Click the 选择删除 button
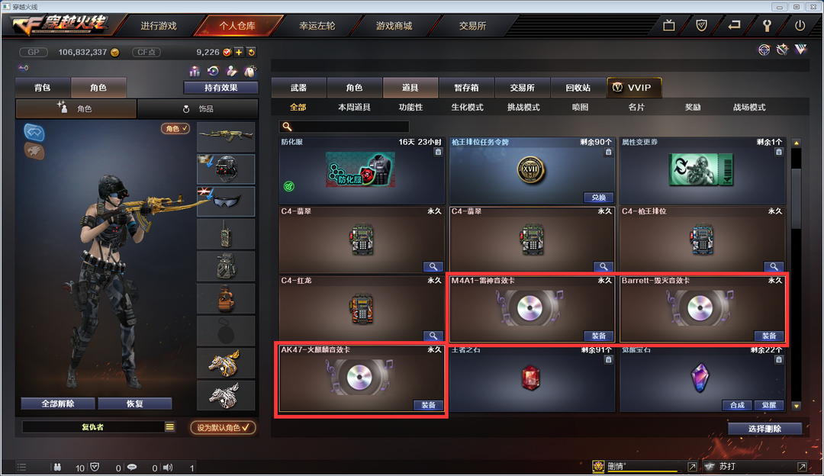This screenshot has width=824, height=476. tap(764, 429)
